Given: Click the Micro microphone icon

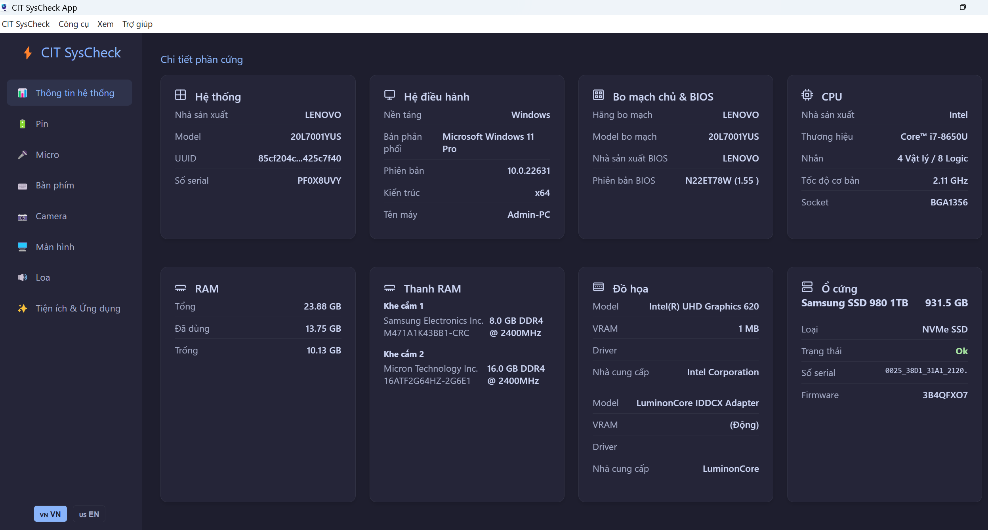Looking at the screenshot, I should pyautogui.click(x=23, y=155).
